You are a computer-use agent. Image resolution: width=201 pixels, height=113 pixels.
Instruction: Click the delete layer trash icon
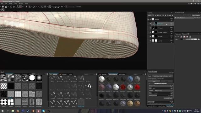pos(172,15)
